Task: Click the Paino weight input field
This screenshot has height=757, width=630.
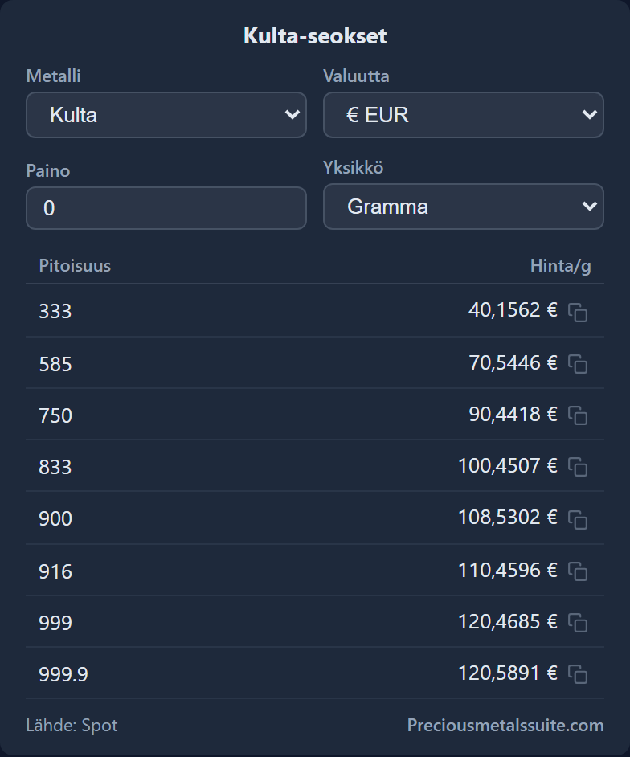Action: coord(166,208)
